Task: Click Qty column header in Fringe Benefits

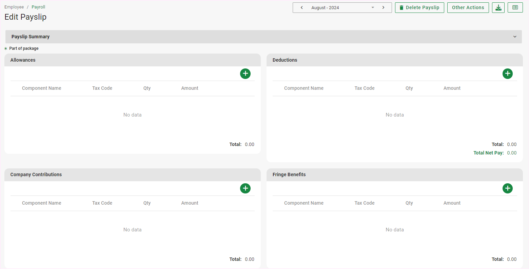Action: tap(409, 203)
